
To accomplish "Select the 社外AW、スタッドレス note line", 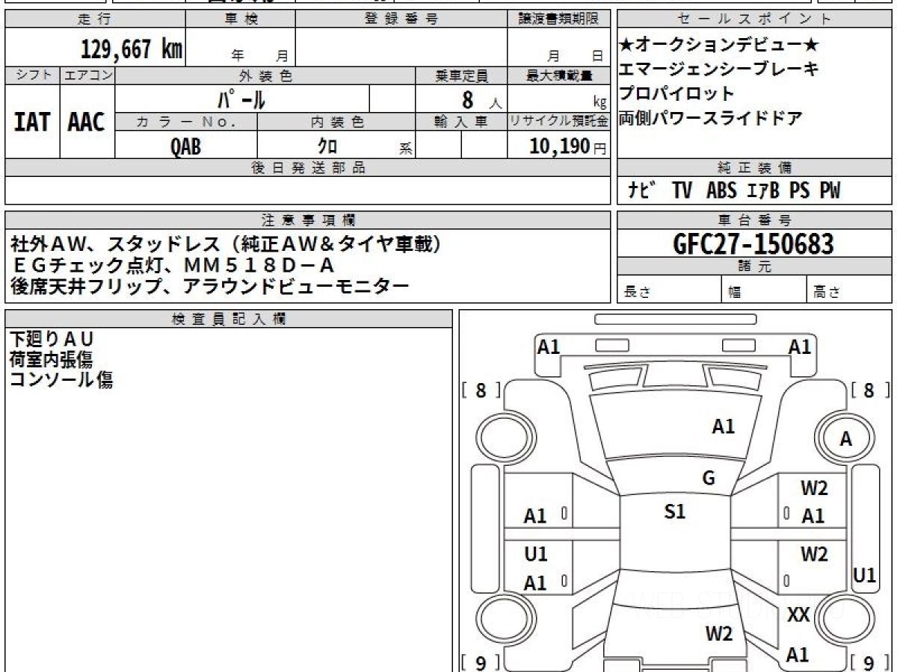I will (226, 243).
